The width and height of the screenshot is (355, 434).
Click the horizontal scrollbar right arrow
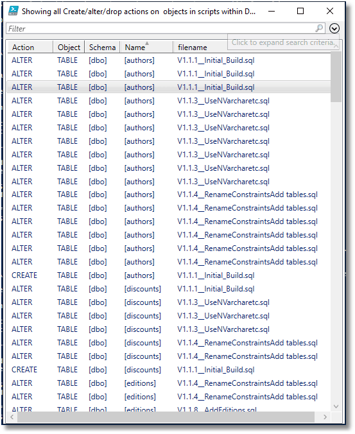pyautogui.click(x=325, y=417)
